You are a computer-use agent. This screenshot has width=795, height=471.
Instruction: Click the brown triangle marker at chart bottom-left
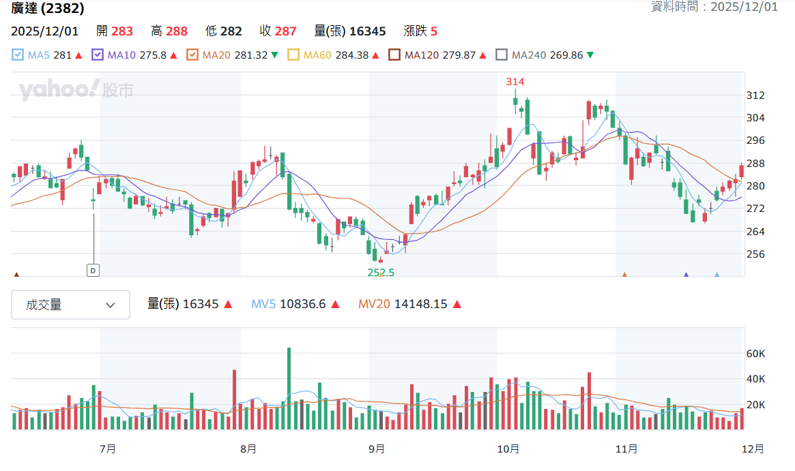click(x=16, y=275)
